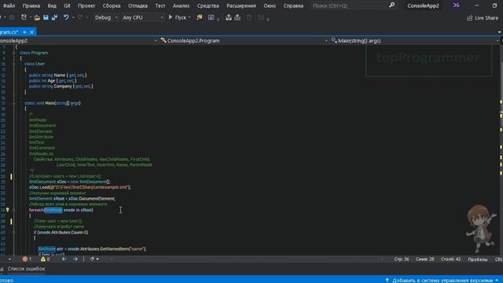Navigate forward with the right arrow

[75, 259]
